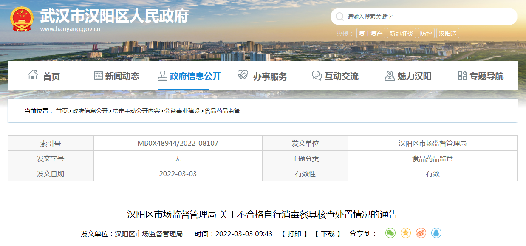Click breadcrumb link 法定主动公开内容
This screenshot has height=246, width=526.
[136, 111]
